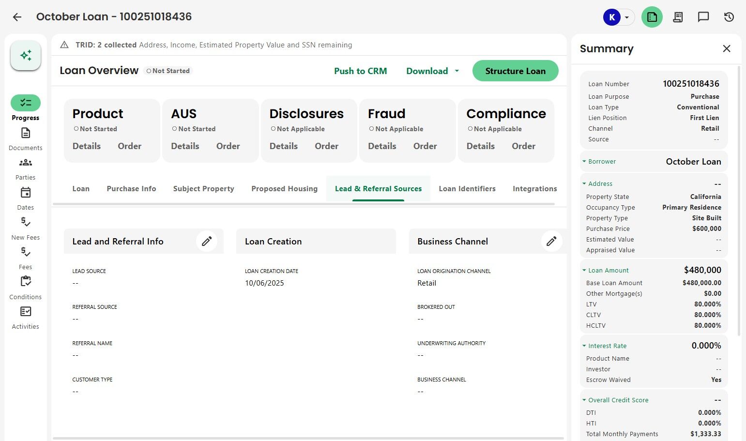This screenshot has height=441, width=746.
Task: Open the chat comments icon
Action: point(703,17)
